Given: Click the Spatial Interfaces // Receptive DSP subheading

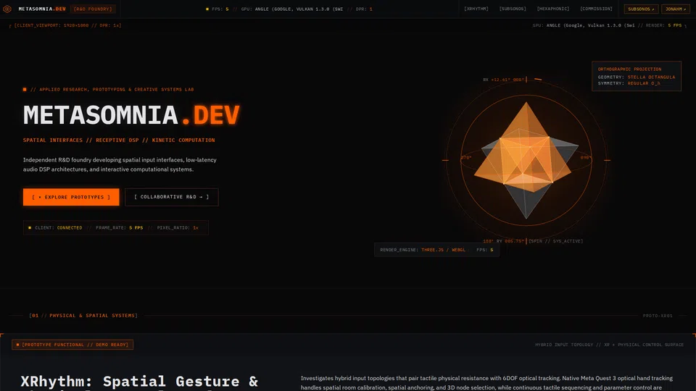Looking at the screenshot, I should (119, 140).
